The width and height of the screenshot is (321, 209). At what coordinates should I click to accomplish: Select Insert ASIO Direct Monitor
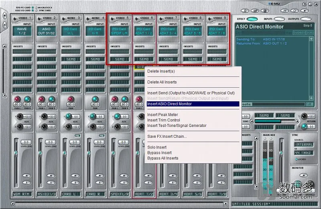coord(193,104)
